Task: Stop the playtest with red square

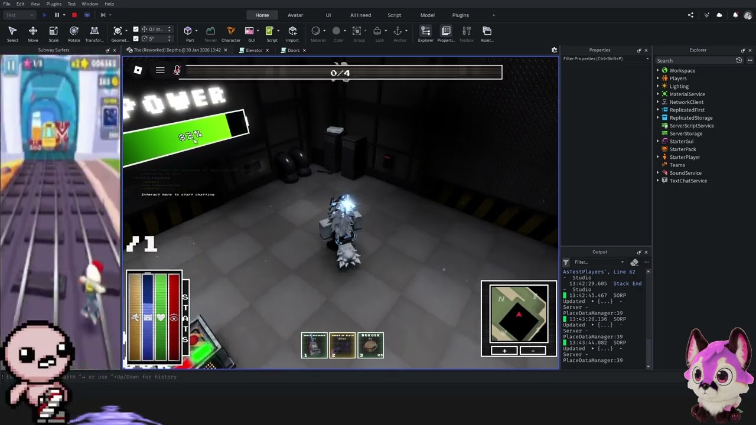Action: click(74, 15)
